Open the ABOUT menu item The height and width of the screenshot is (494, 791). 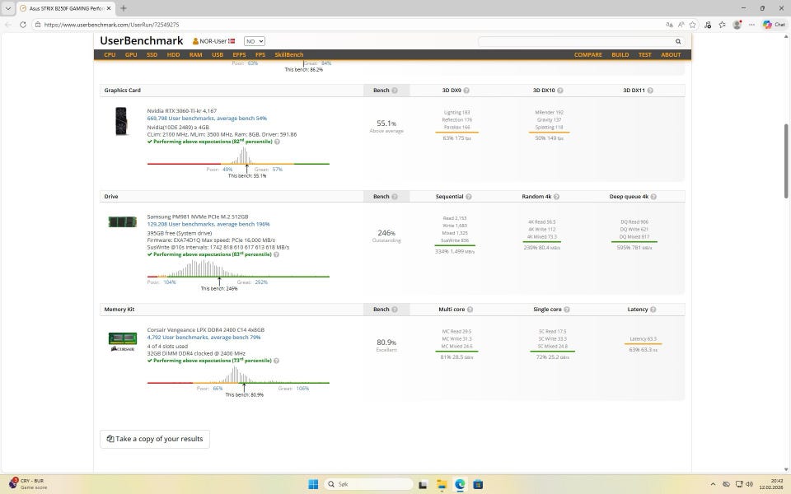(671, 54)
